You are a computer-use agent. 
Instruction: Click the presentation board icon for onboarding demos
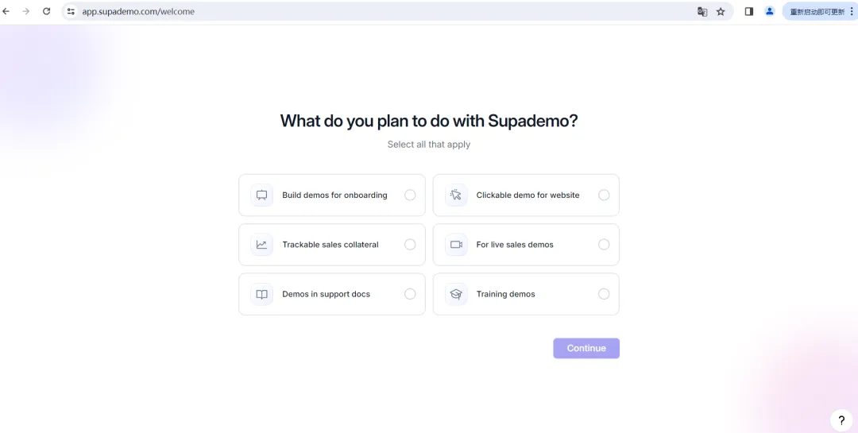[x=261, y=195]
